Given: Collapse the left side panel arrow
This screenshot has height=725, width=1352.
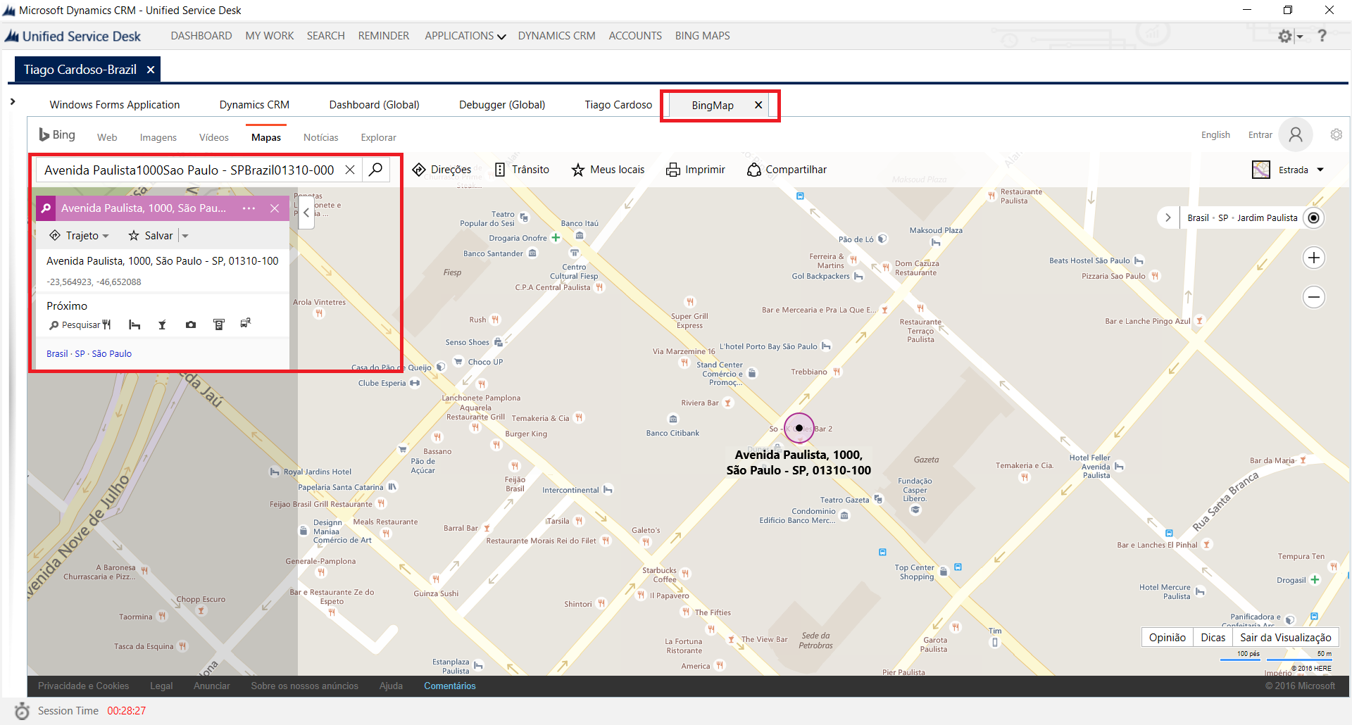Looking at the screenshot, I should [306, 213].
